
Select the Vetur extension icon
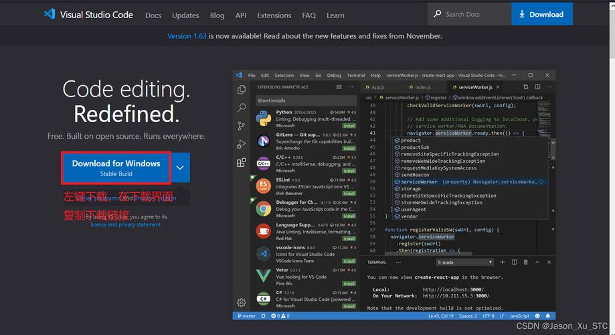tap(263, 276)
